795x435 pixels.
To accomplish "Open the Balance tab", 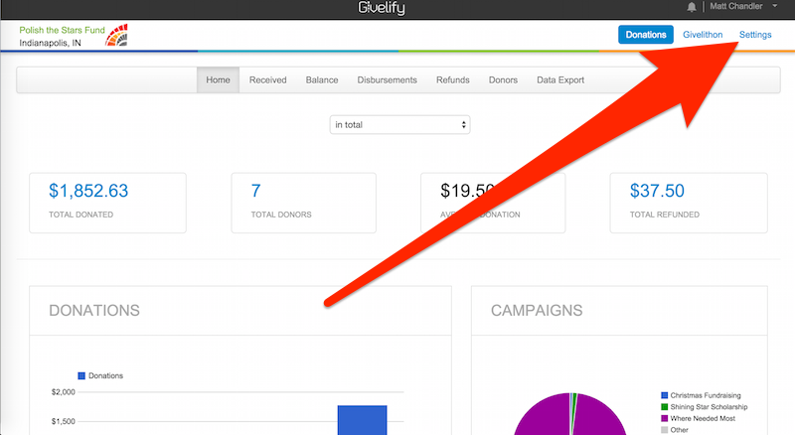I will click(321, 80).
